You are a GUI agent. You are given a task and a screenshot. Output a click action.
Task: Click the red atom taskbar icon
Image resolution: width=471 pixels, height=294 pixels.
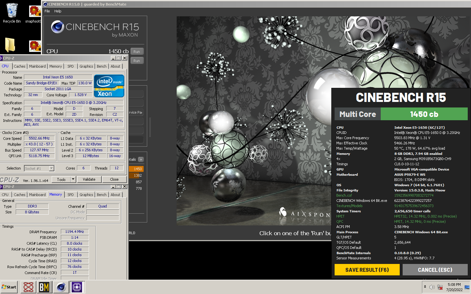coord(28,287)
